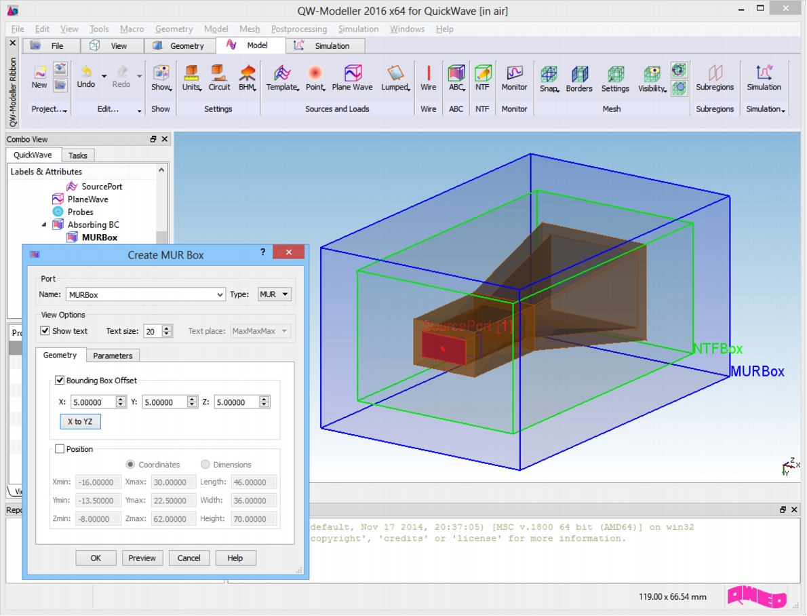Viewport: 807px width, 616px height.
Task: Close the Combo View panel
Action: (x=165, y=139)
